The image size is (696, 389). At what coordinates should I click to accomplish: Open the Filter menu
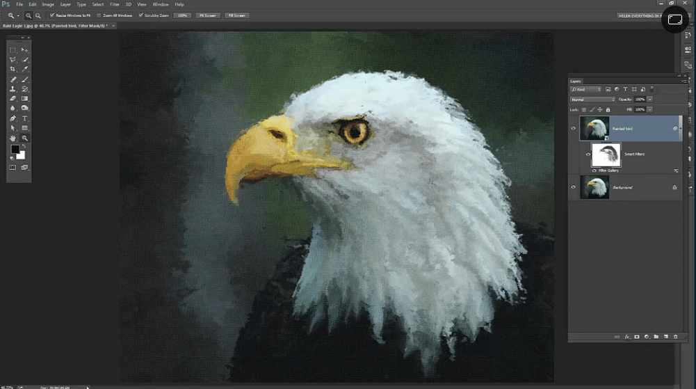[x=115, y=4]
